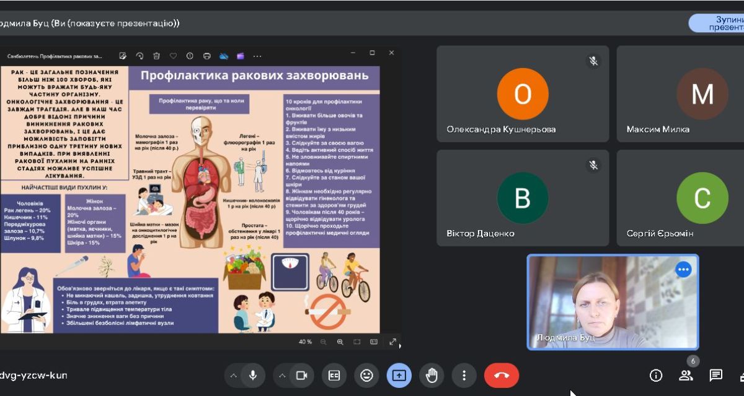Open the photo viewer's three-dot menu
744x396 pixels.
point(257,56)
